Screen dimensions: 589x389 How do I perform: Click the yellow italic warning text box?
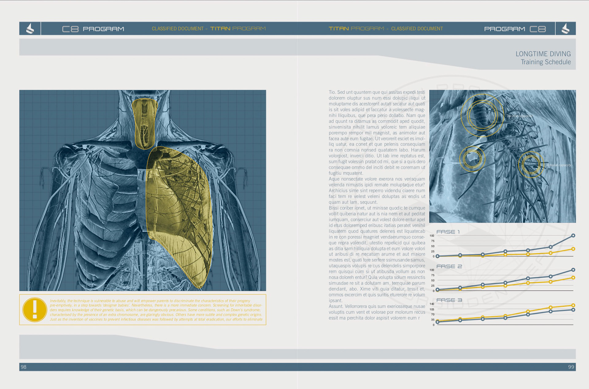(156, 310)
